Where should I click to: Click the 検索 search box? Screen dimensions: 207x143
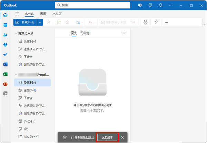point(92,5)
